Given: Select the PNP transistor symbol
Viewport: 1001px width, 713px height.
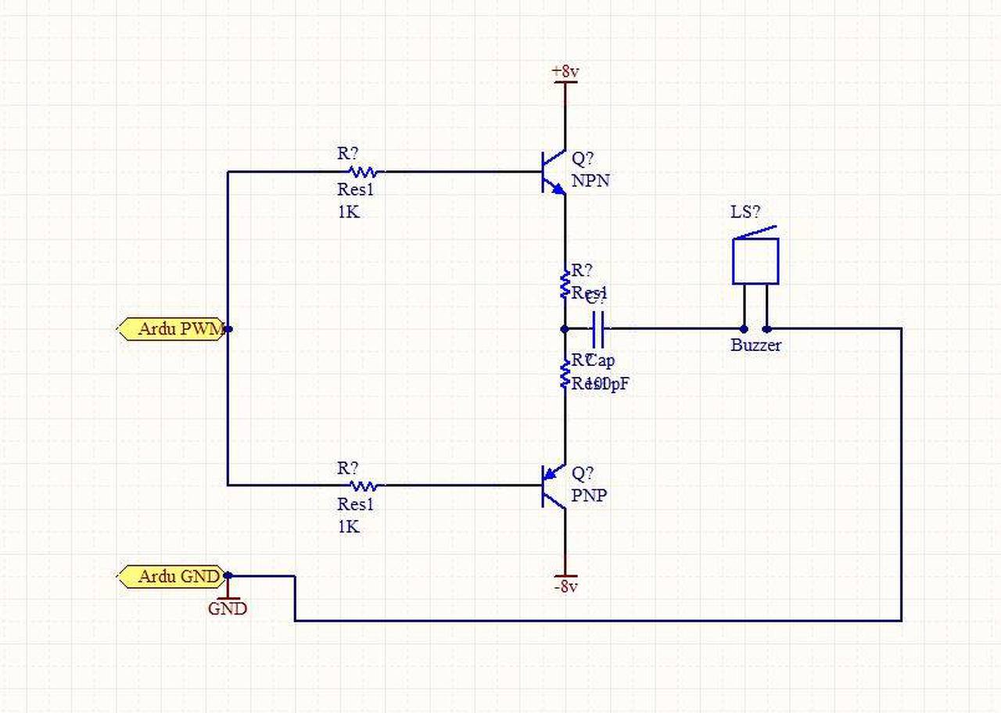Looking at the screenshot, I should click(556, 485).
